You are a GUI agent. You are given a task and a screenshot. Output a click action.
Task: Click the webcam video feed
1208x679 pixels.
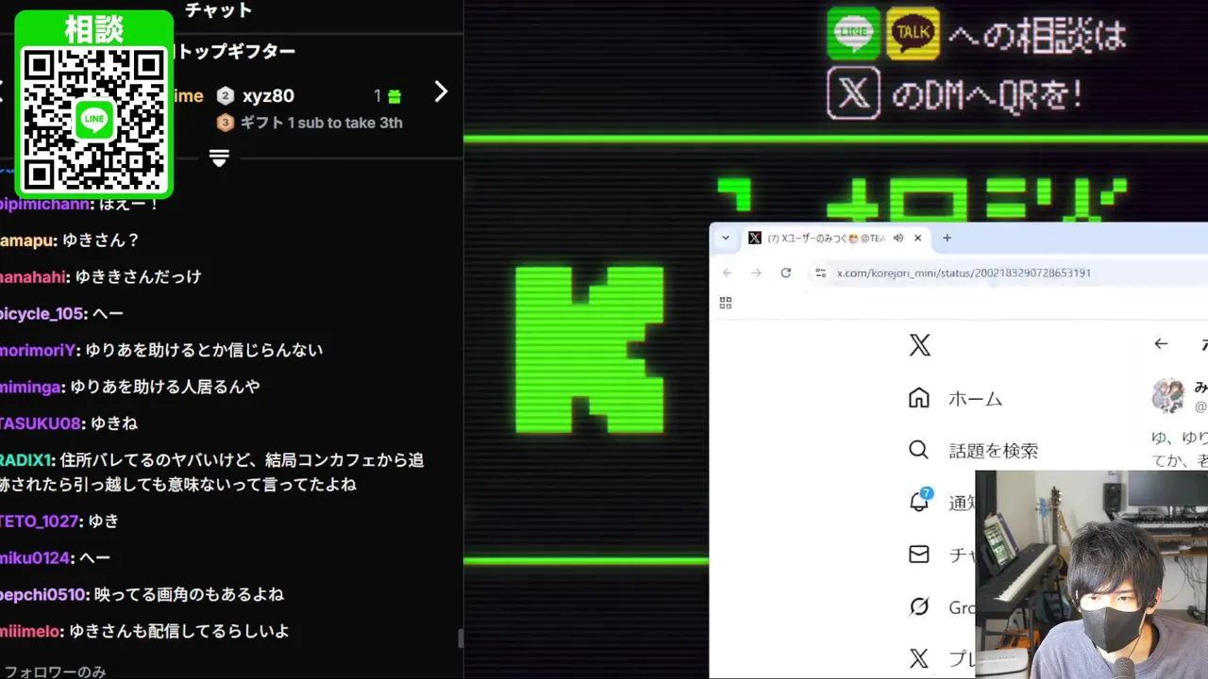click(1092, 574)
